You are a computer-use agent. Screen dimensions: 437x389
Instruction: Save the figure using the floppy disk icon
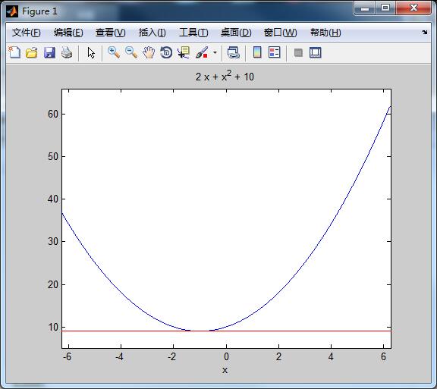click(x=49, y=52)
